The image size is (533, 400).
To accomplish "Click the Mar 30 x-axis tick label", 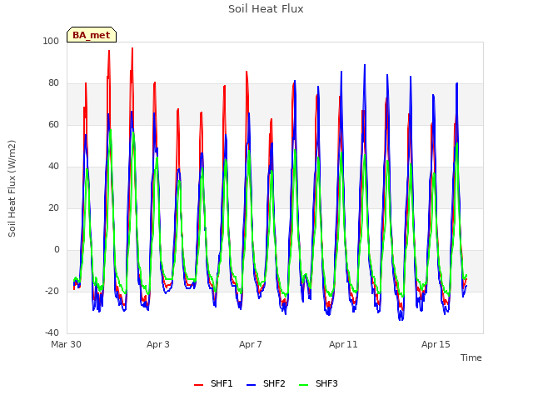I will coord(67,344).
